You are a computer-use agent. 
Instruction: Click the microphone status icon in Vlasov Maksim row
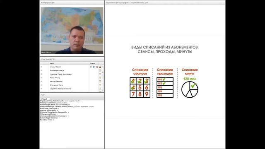point(91,67)
